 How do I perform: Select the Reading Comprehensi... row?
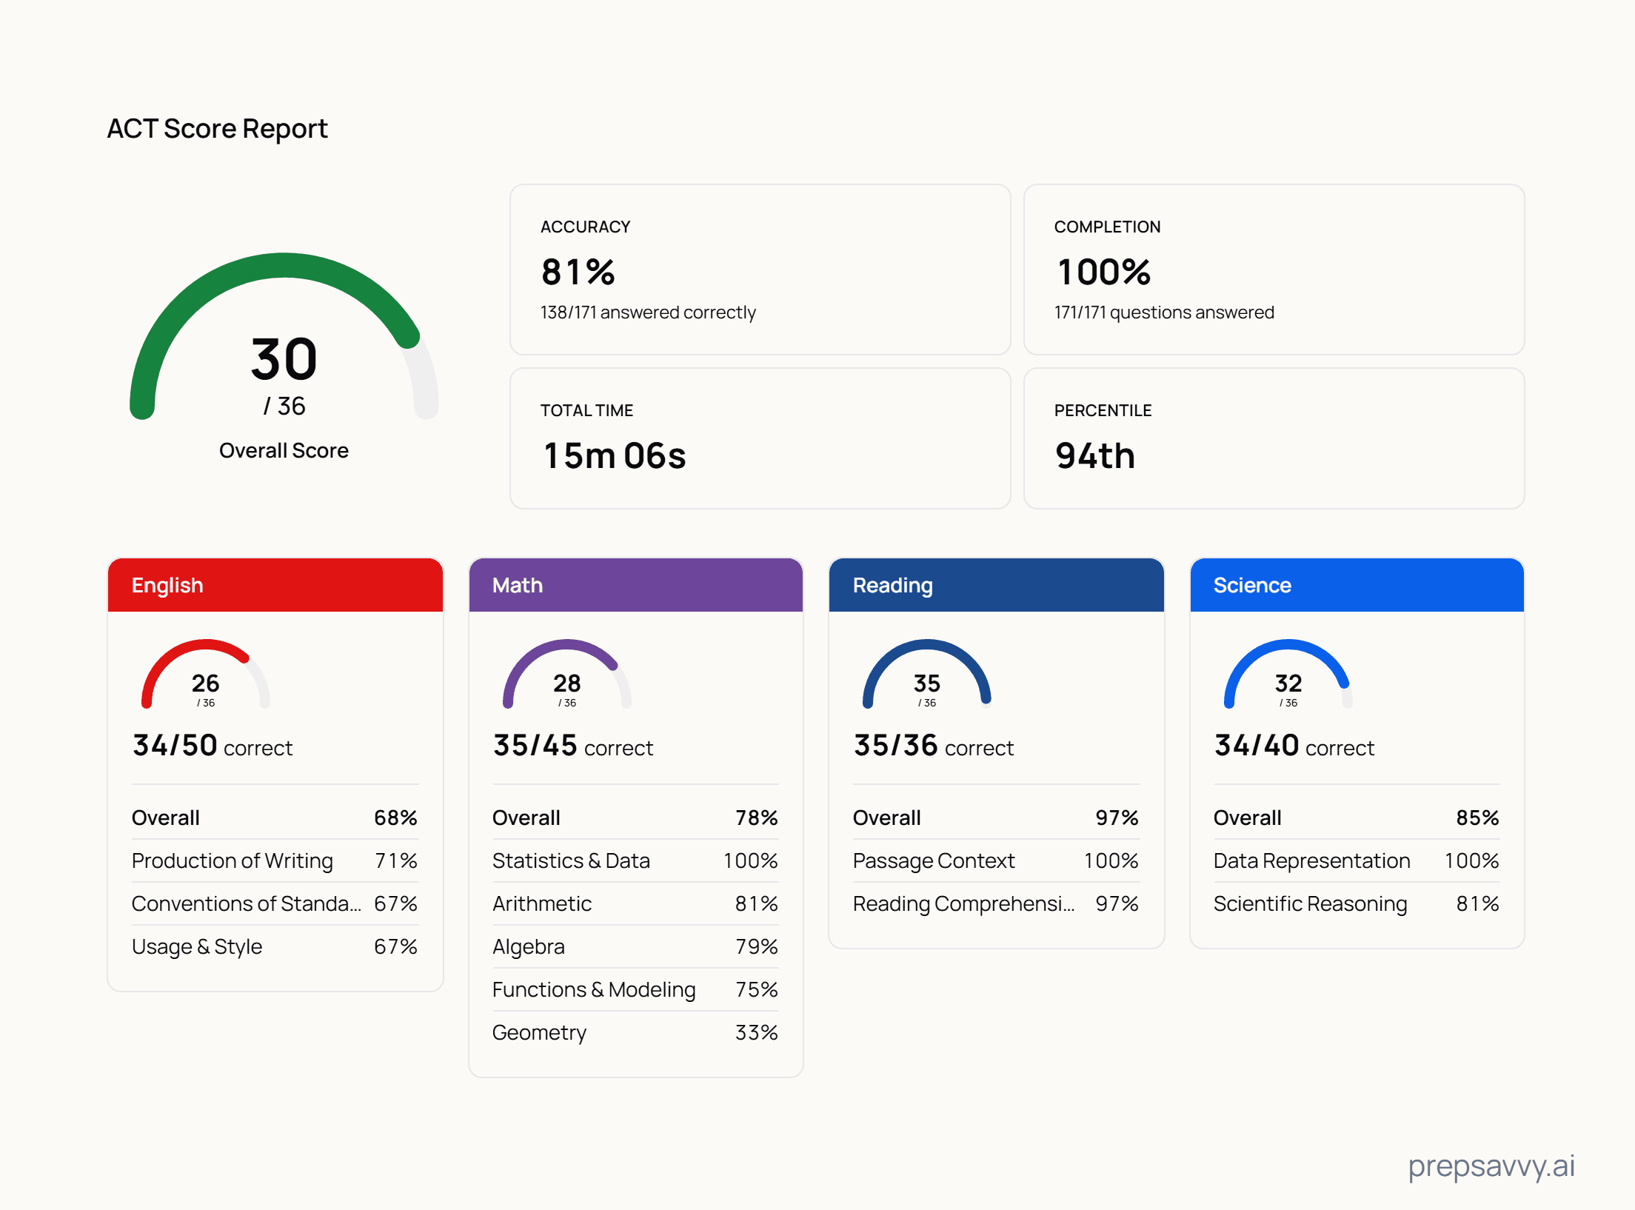997,903
